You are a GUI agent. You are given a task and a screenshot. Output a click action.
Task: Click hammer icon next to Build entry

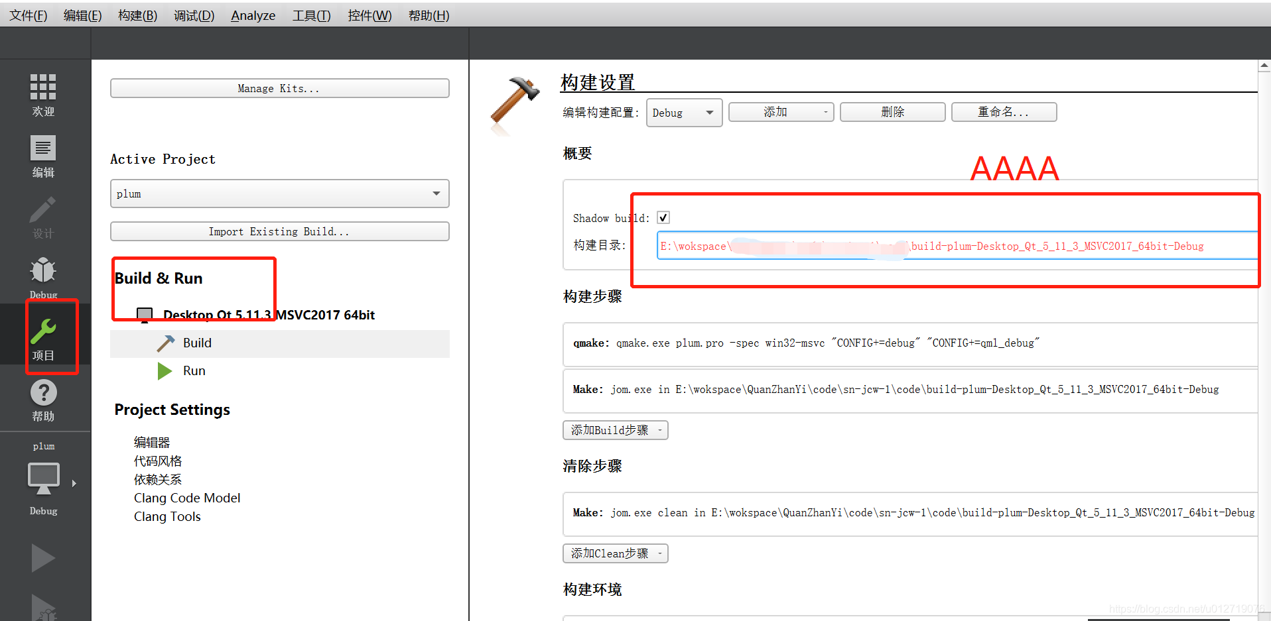(166, 343)
